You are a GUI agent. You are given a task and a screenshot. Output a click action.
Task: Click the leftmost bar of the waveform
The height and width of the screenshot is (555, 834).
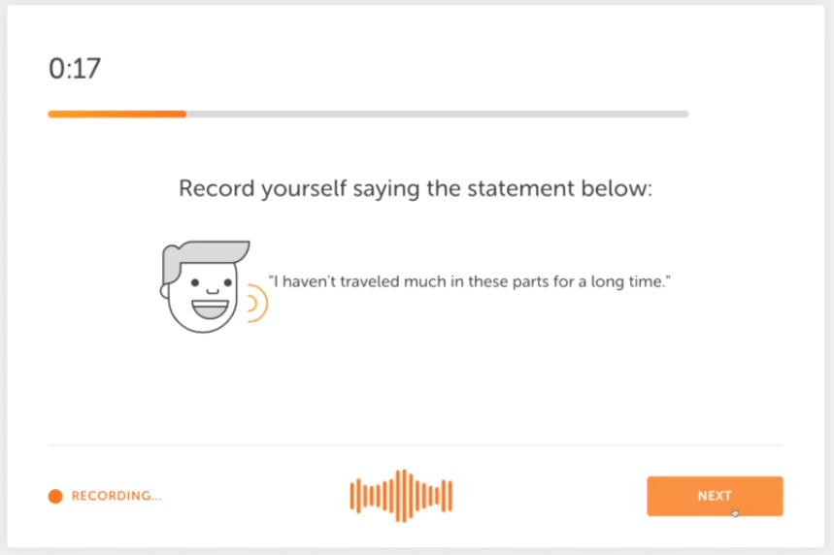(x=351, y=496)
